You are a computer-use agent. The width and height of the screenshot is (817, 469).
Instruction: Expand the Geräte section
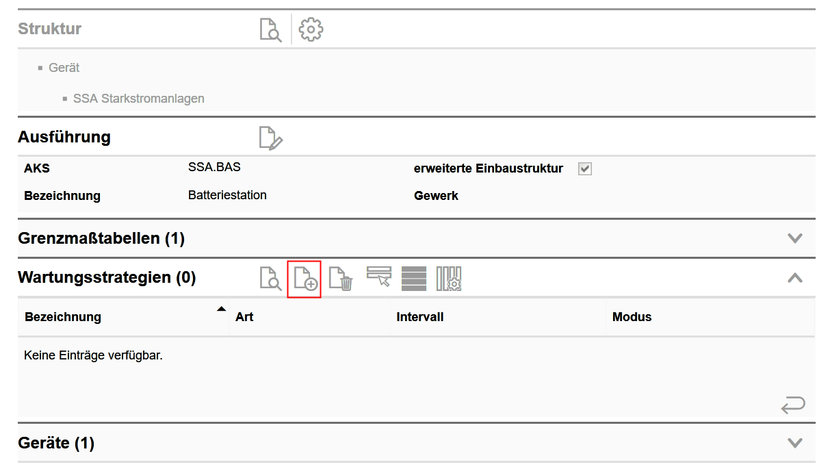[794, 443]
